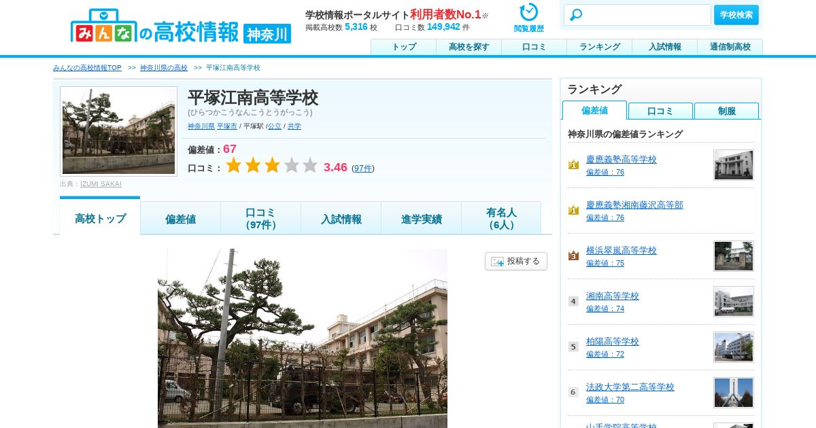Screen dimensions: 816x428
Task: Click the 投稿する photo post button
Action: [x=516, y=261]
